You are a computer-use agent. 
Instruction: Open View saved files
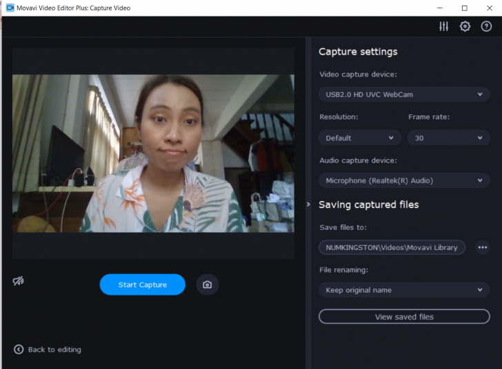(x=404, y=317)
